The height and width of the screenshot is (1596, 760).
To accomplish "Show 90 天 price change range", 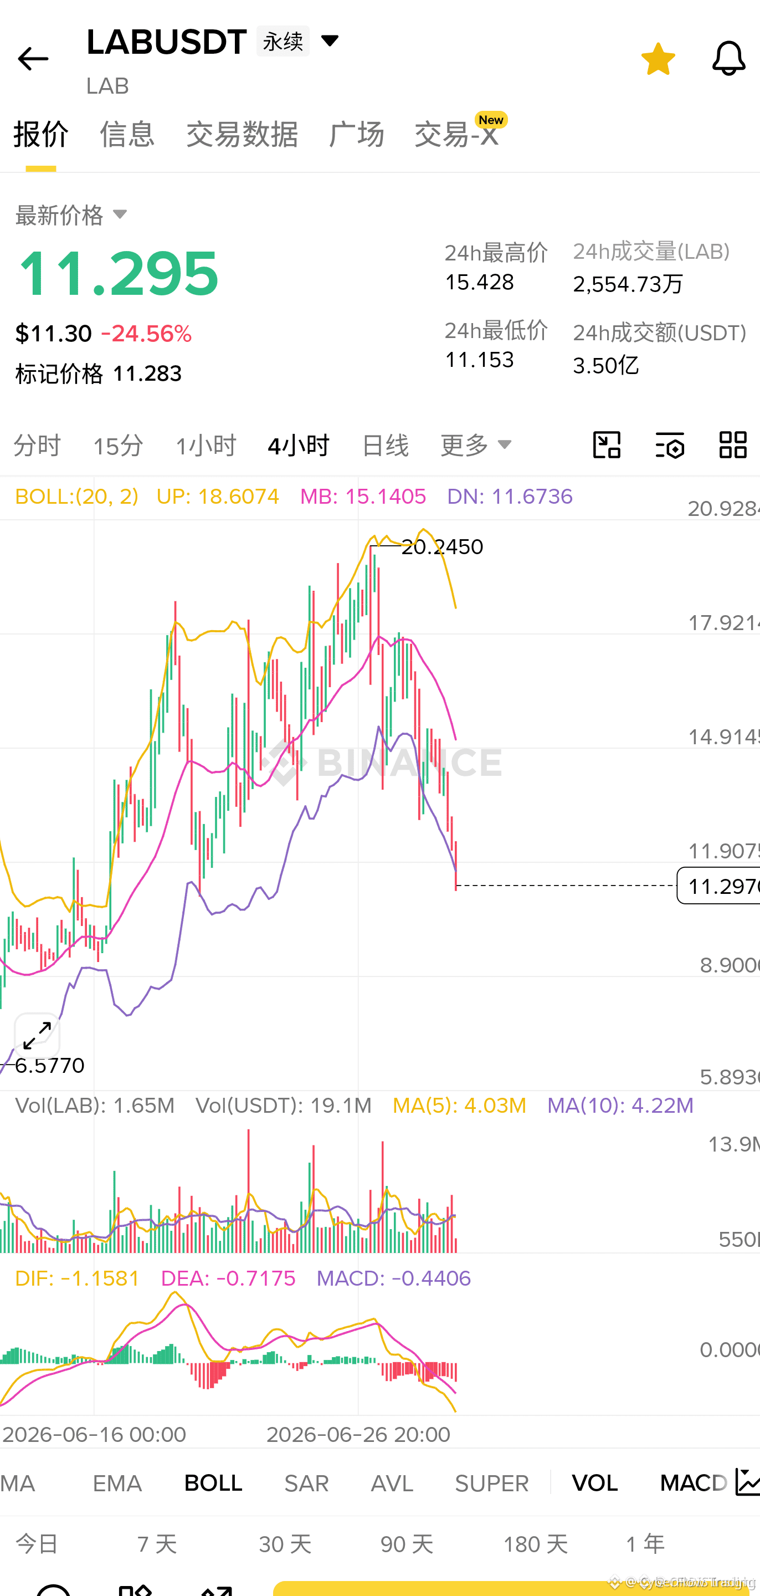I will pyautogui.click(x=407, y=1544).
